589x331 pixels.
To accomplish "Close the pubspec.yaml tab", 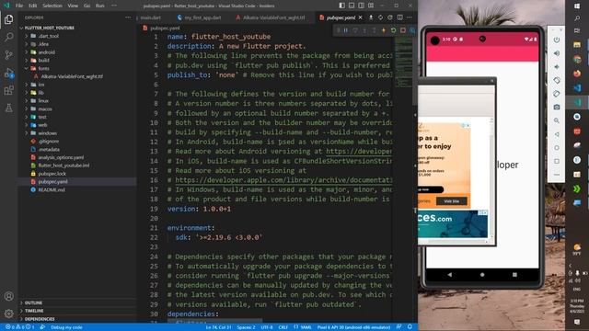I will pos(360,17).
